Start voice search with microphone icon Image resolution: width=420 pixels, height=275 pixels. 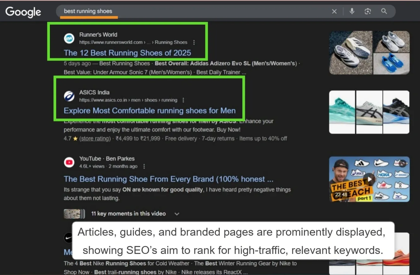tap(352, 11)
